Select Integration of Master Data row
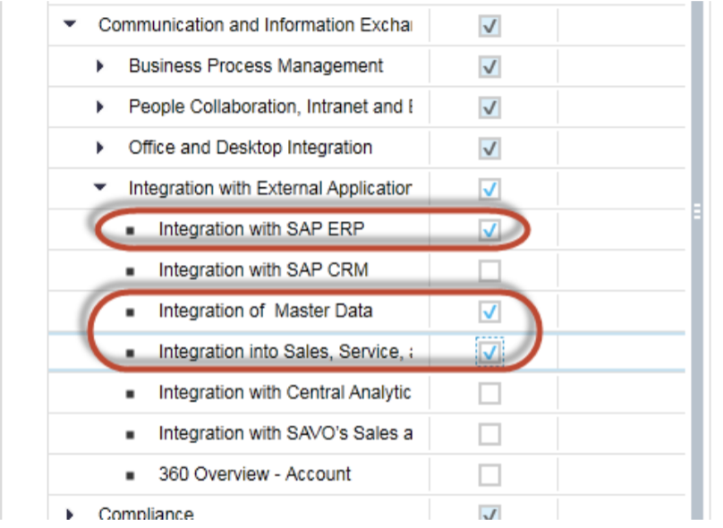Screen dimensions: 723x528 (265, 311)
